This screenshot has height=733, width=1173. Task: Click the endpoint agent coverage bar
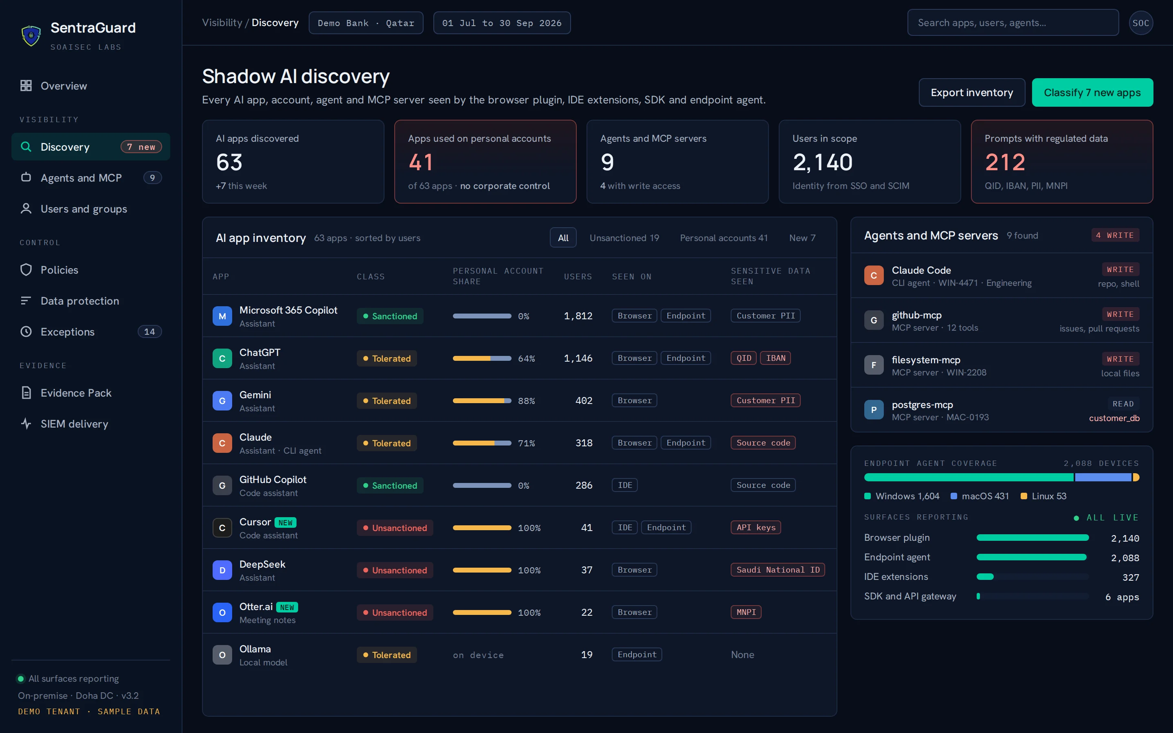(x=1002, y=478)
